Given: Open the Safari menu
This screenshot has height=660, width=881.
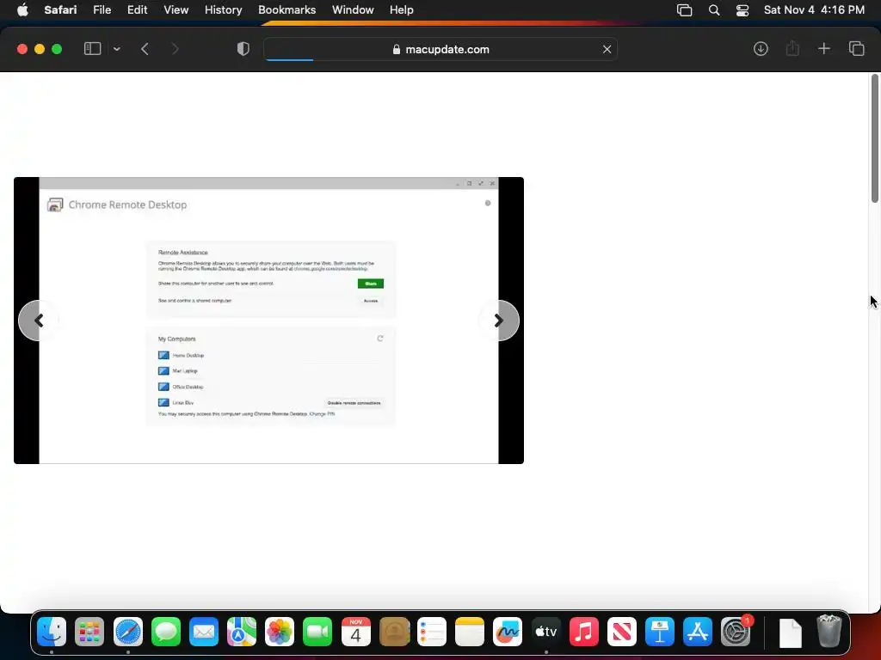Looking at the screenshot, I should tap(61, 9).
